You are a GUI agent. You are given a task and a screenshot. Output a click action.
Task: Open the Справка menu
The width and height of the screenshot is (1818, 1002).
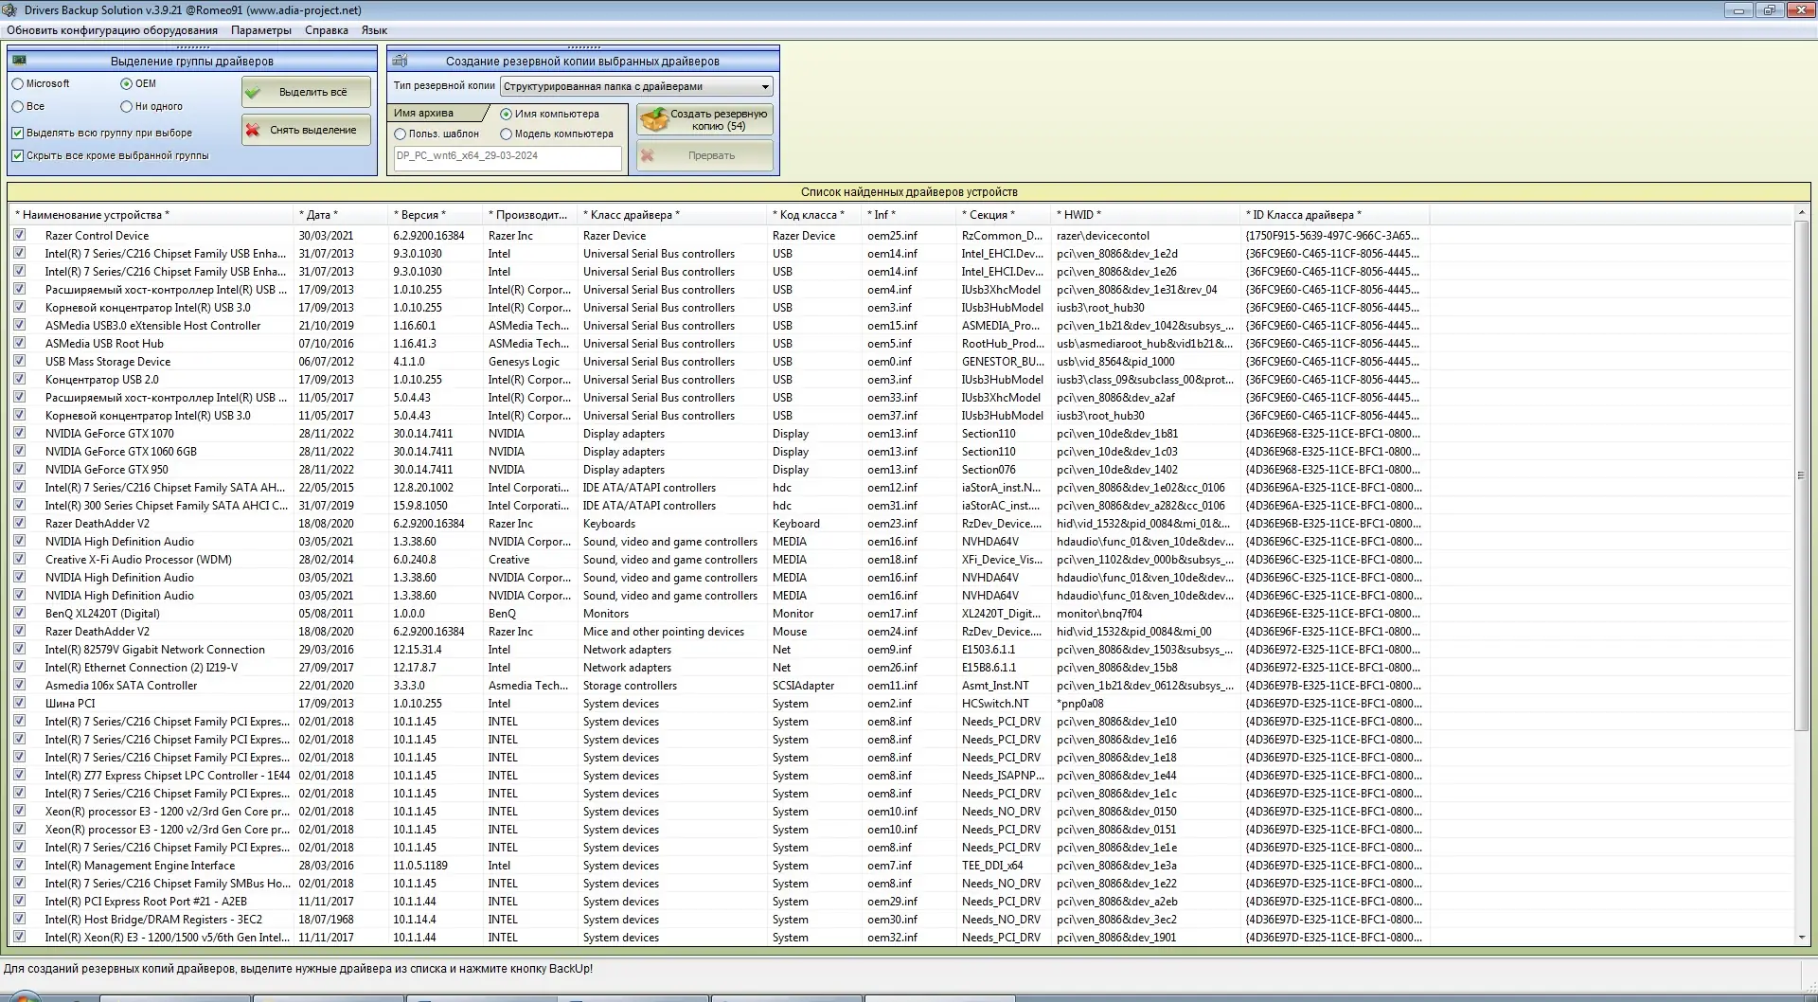(x=327, y=30)
